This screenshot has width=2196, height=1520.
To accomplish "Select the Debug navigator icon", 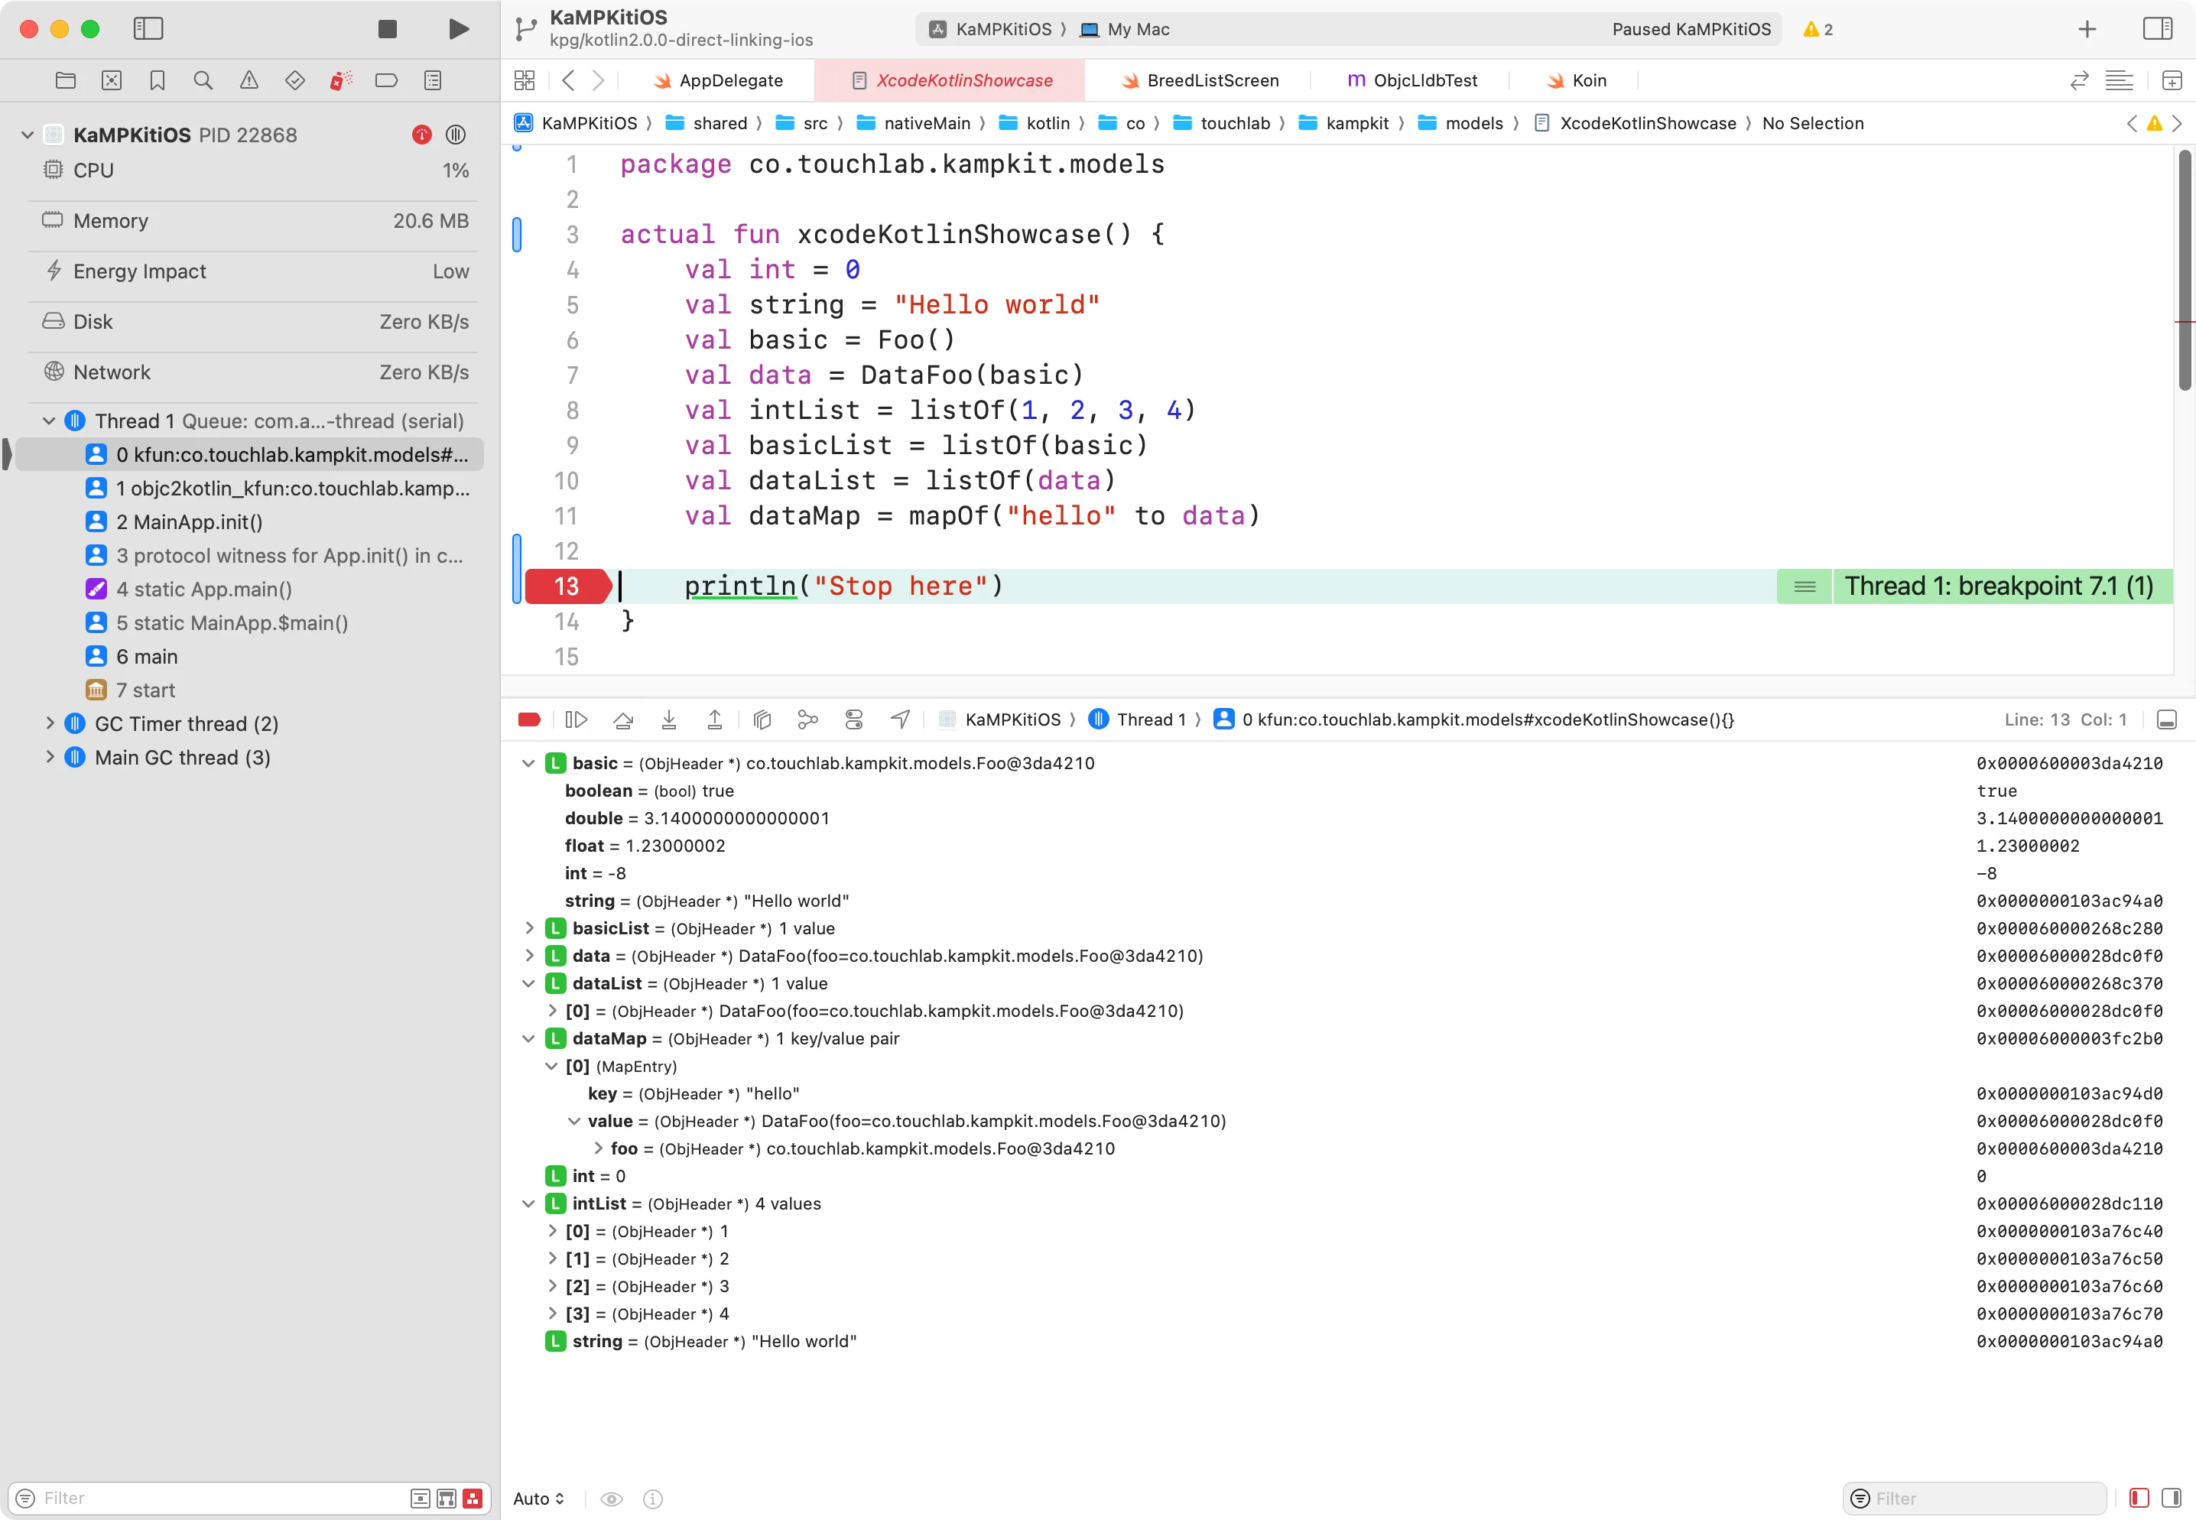I will click(341, 80).
